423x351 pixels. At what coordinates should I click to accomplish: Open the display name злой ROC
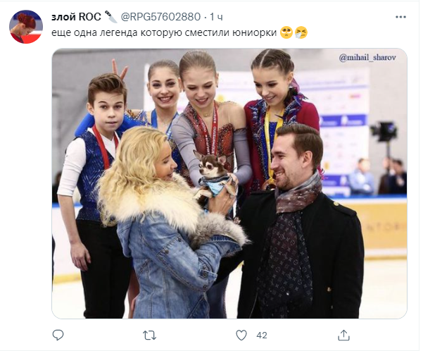coord(76,17)
